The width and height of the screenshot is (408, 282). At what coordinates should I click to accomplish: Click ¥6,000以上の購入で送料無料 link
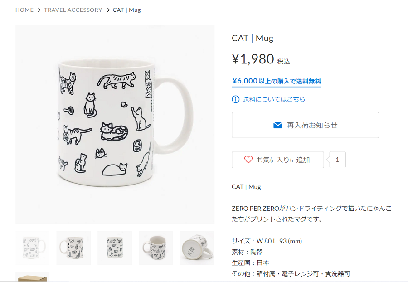pyautogui.click(x=277, y=81)
